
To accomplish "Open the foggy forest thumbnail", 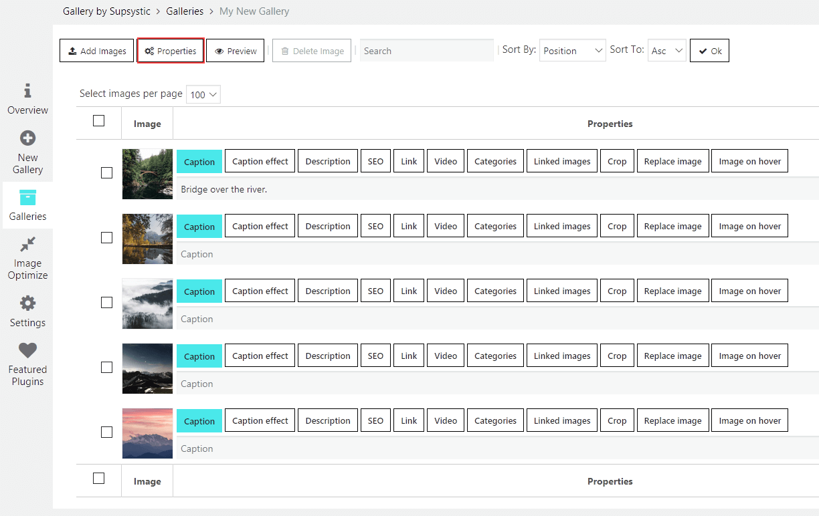I will coord(147,303).
